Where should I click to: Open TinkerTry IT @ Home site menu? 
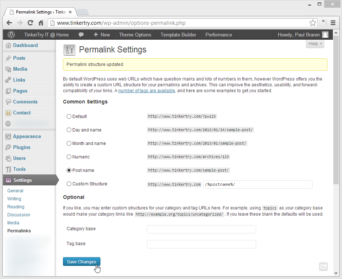46,35
